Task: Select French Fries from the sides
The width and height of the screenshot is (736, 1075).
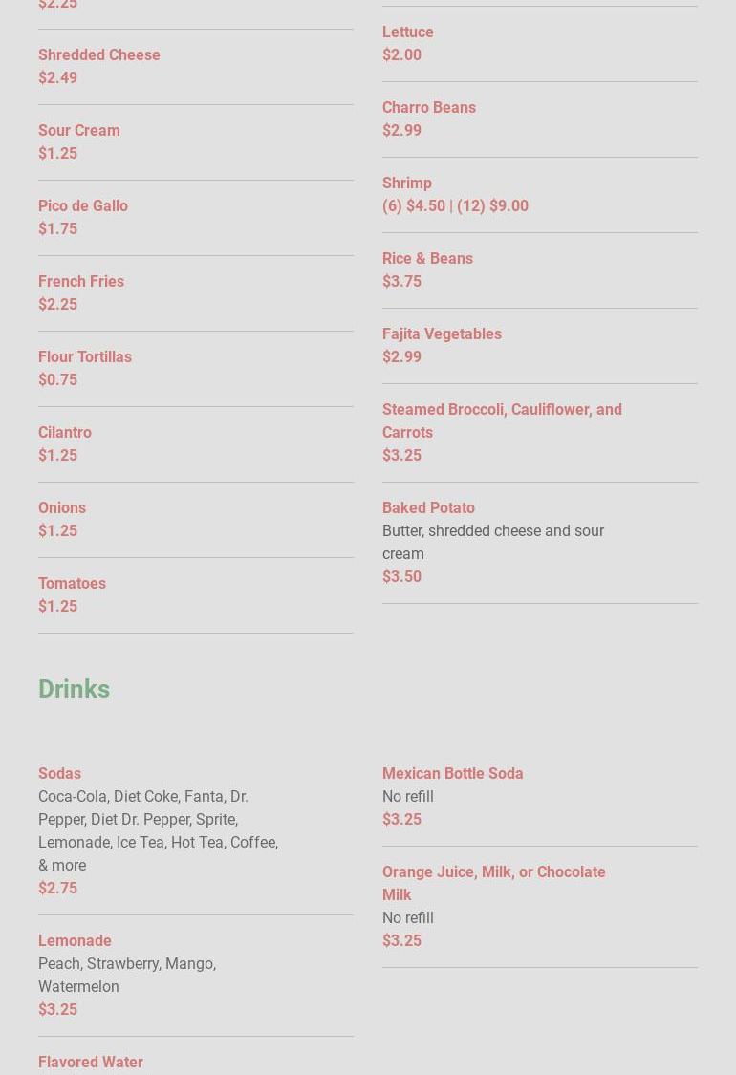Action: (x=81, y=282)
